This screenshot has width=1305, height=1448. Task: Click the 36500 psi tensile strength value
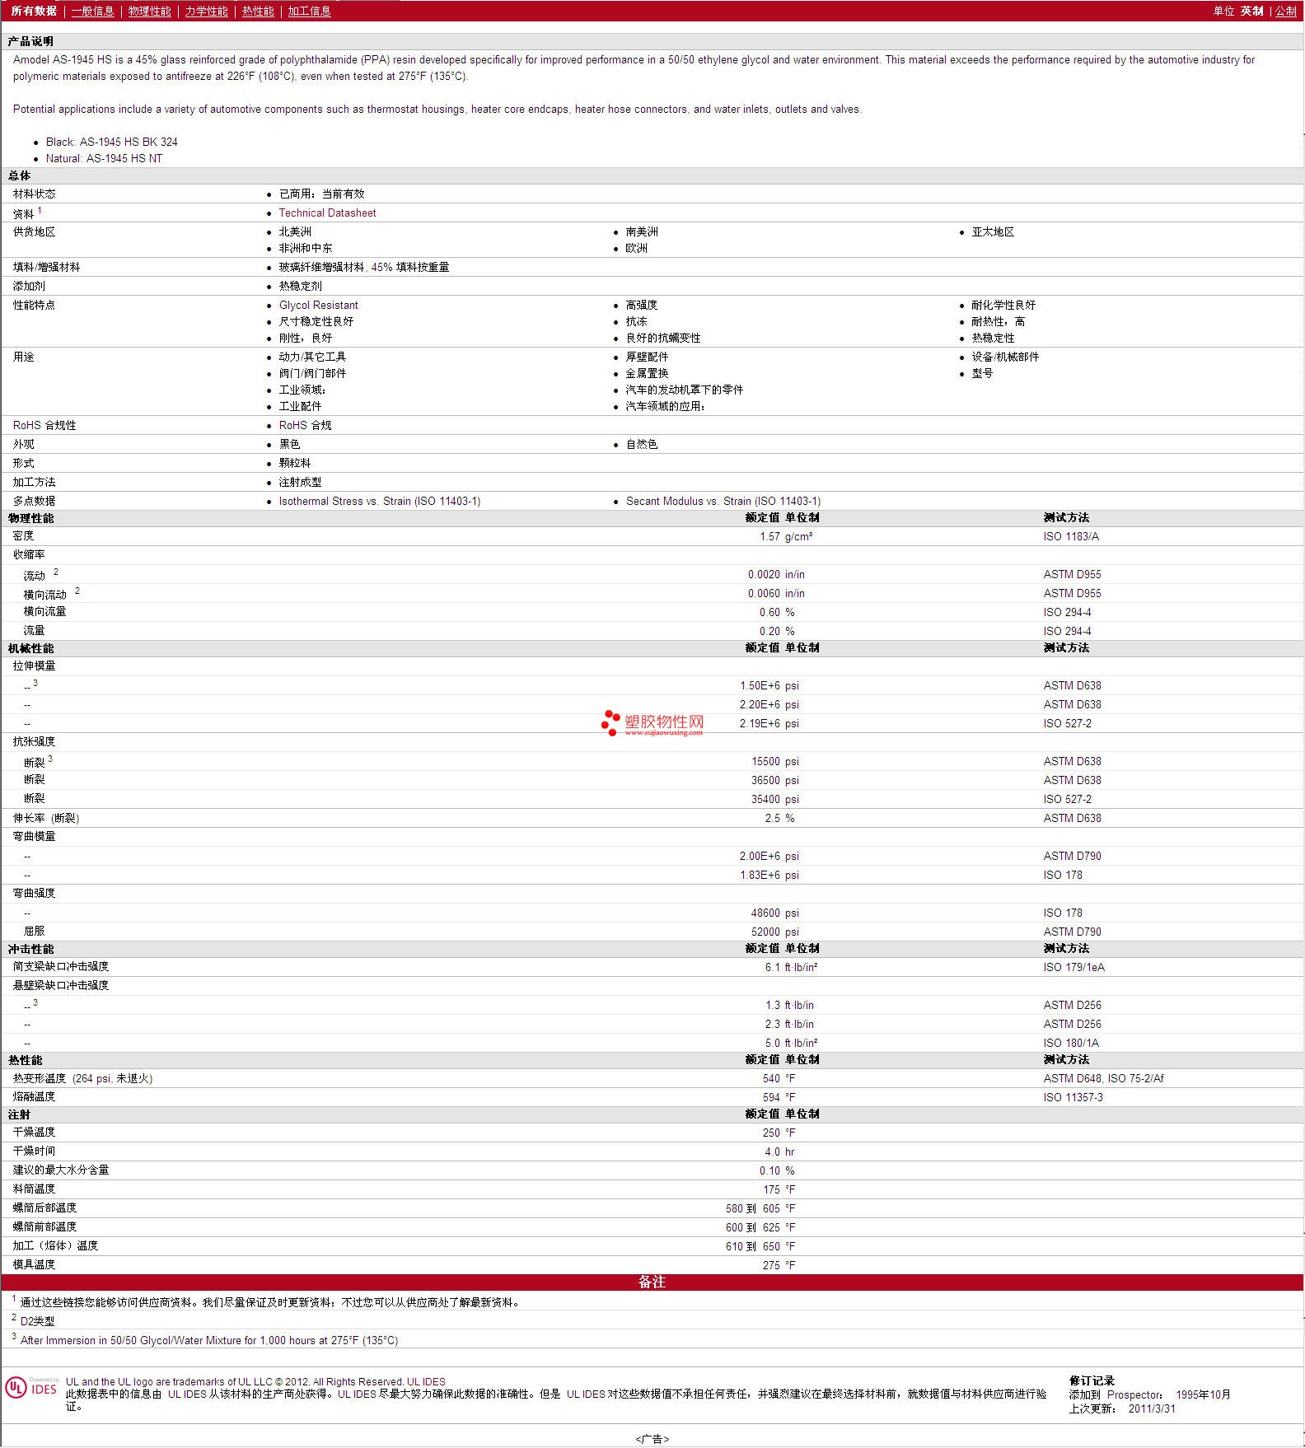[x=775, y=780]
